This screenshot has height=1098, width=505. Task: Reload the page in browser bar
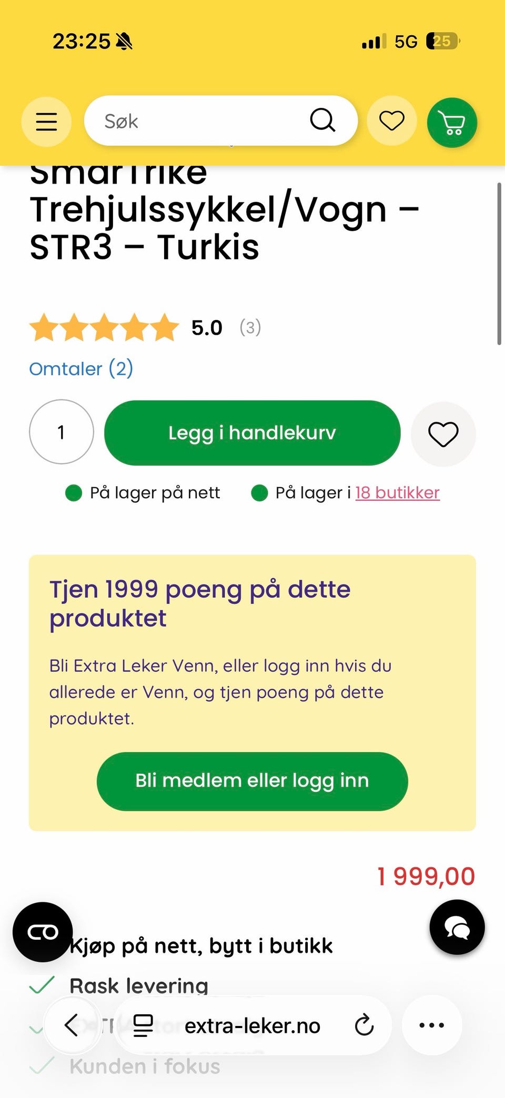coord(364,1025)
